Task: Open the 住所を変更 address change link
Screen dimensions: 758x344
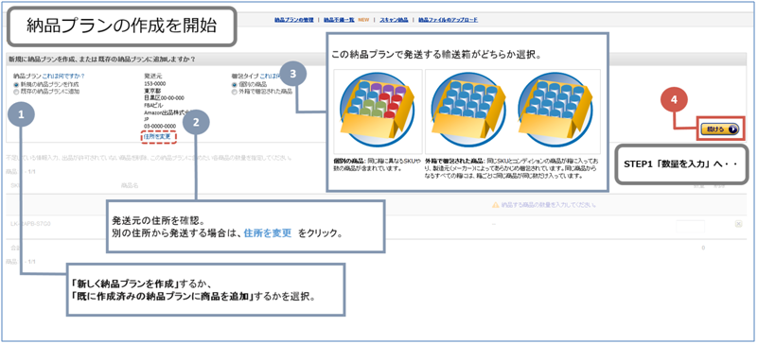Action: click(158, 137)
